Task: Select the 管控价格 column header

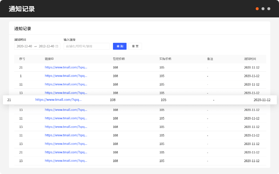Action: [x=119, y=59]
